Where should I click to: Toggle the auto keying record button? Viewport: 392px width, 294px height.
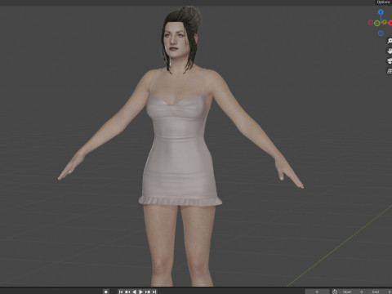[106, 292]
